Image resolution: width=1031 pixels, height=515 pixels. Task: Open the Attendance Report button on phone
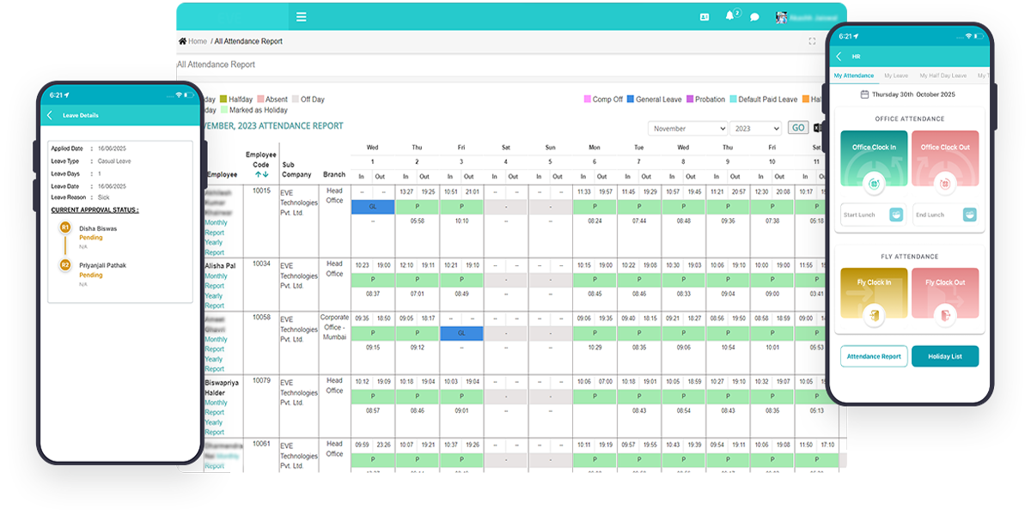(x=874, y=356)
